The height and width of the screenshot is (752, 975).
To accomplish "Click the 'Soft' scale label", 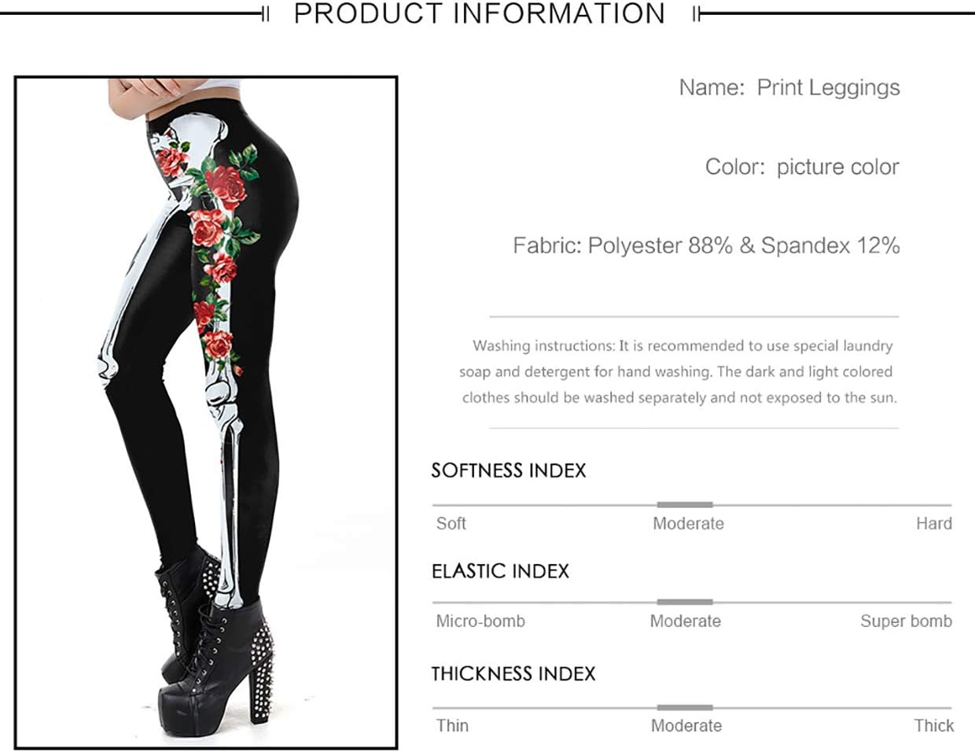I will click(x=451, y=523).
